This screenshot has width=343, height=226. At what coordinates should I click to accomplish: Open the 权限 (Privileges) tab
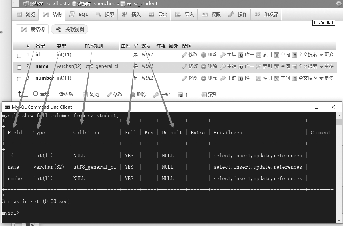211,14
